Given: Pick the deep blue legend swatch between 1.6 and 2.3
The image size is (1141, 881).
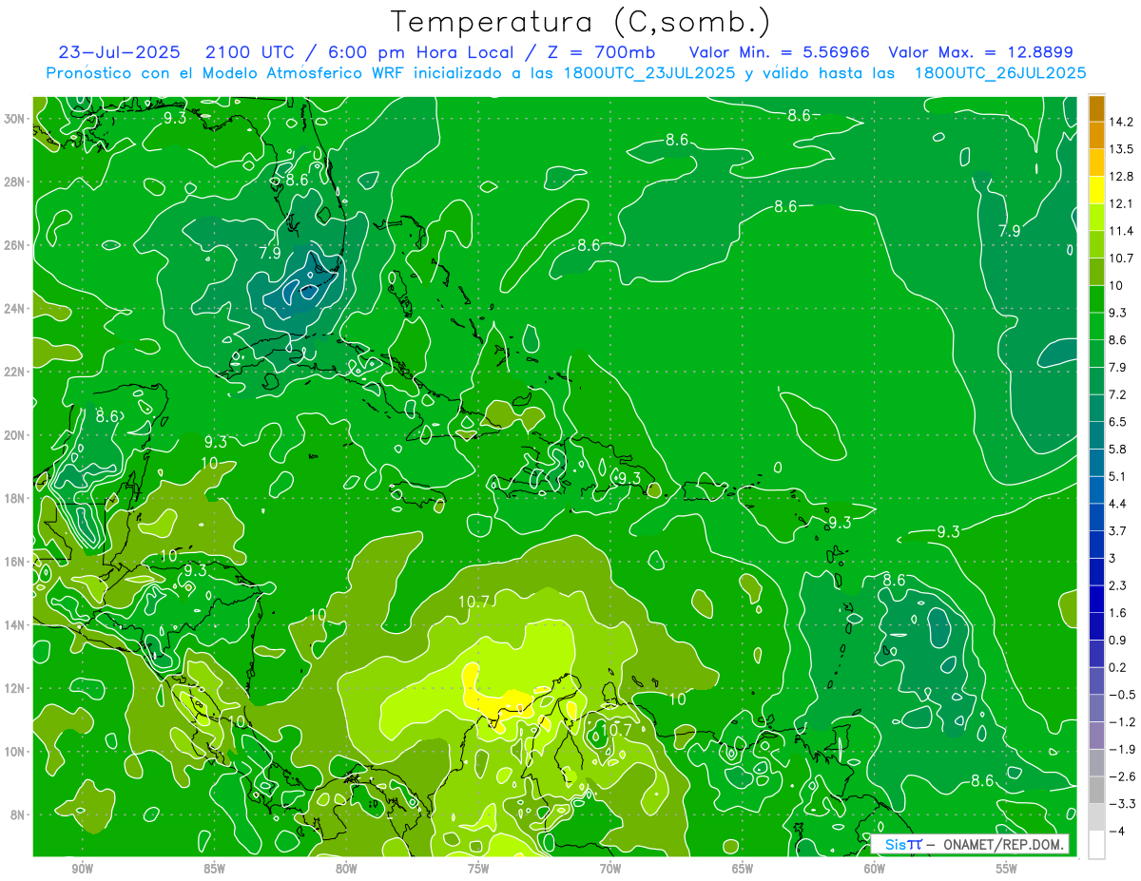Looking at the screenshot, I should click(x=1096, y=599).
